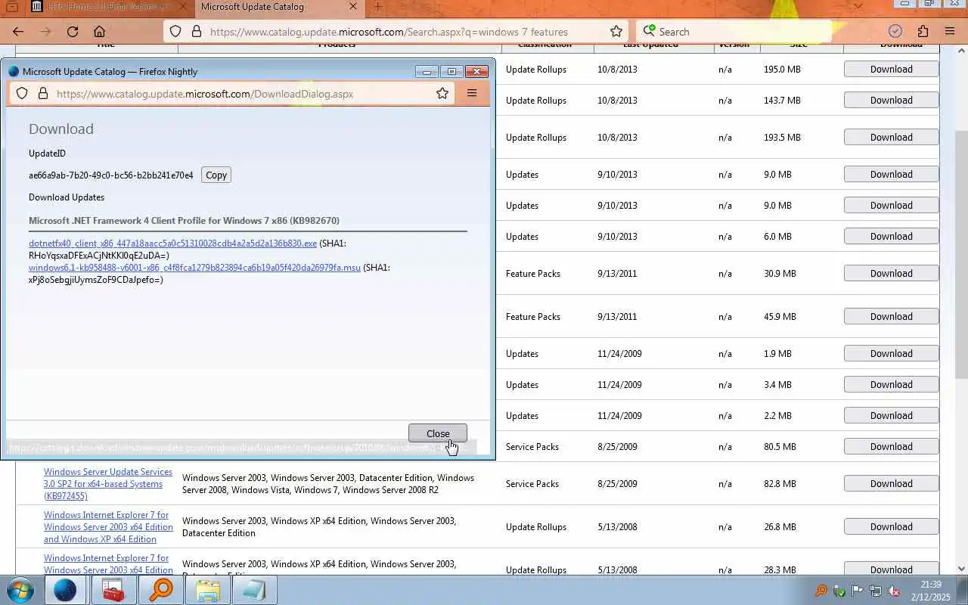Click Download in the 195.0 MB row
Image resolution: width=968 pixels, height=605 pixels.
point(891,69)
